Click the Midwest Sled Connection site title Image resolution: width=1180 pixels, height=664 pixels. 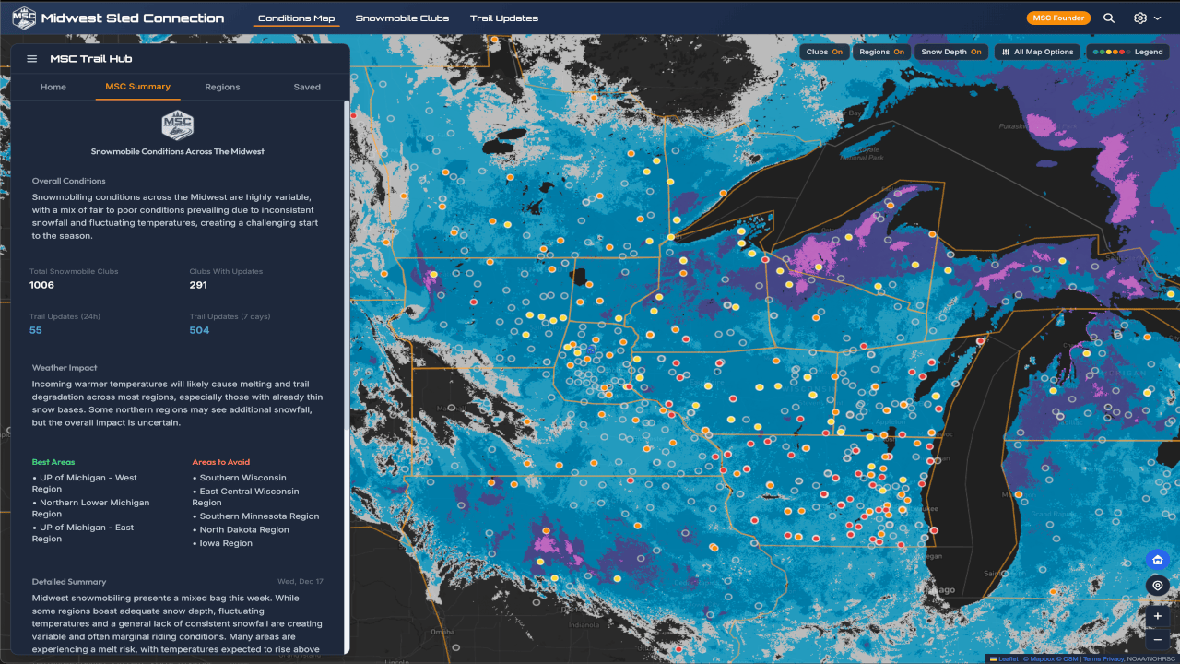pyautogui.click(x=133, y=18)
